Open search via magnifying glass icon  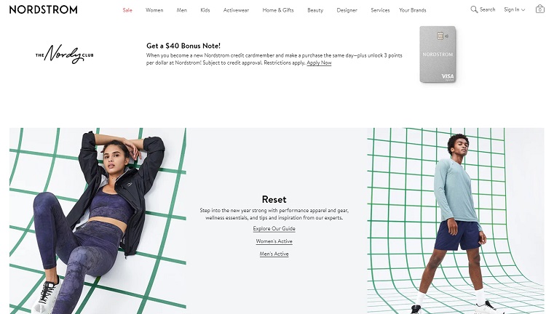[474, 9]
